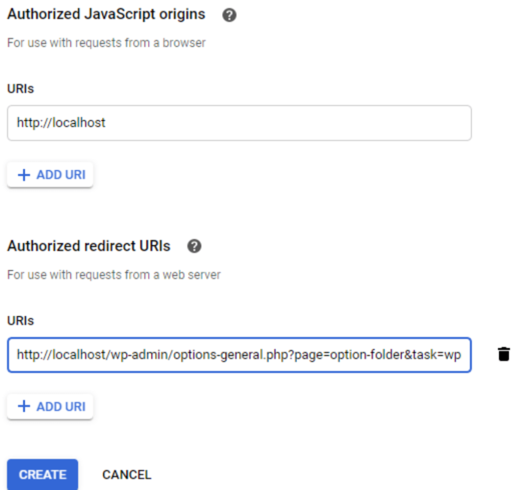Viewport: 527px width, 490px height.
Task: Click the word localhost in origins field
Action: coord(79,123)
